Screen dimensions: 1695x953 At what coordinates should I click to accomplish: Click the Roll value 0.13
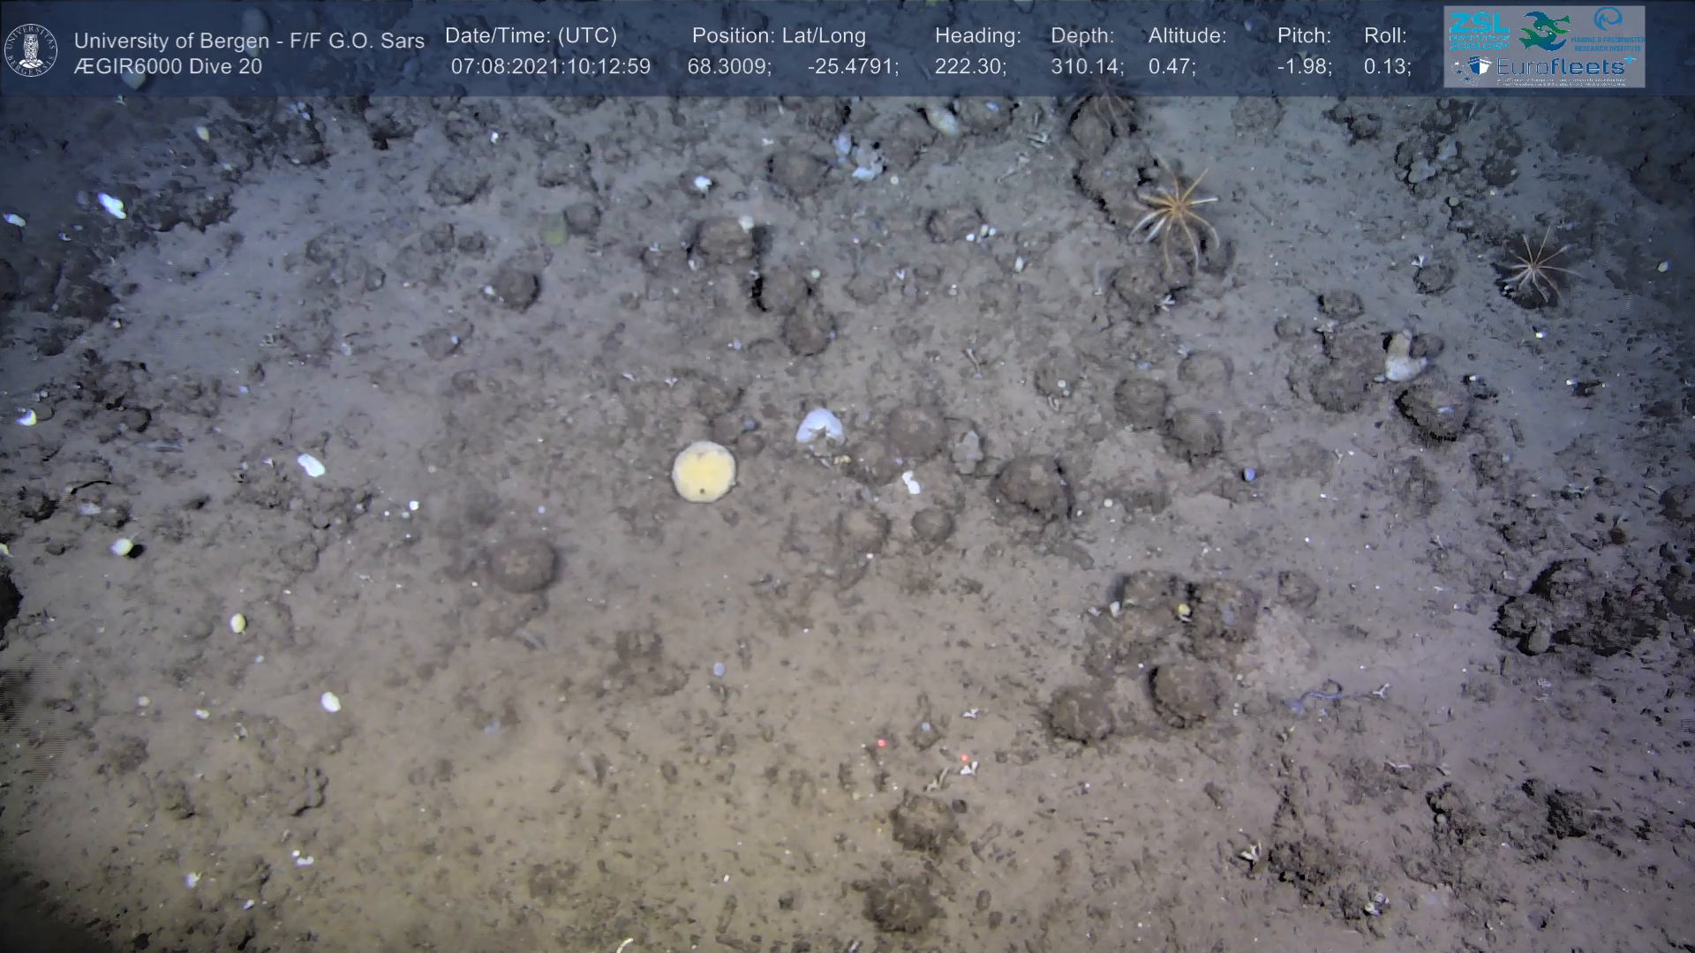[x=1387, y=66]
